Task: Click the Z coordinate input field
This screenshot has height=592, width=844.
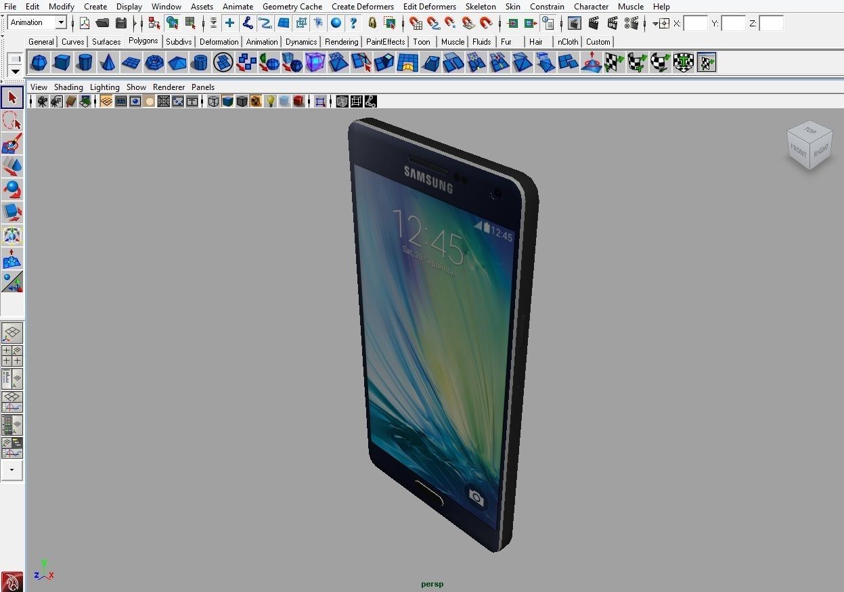Action: (x=771, y=24)
